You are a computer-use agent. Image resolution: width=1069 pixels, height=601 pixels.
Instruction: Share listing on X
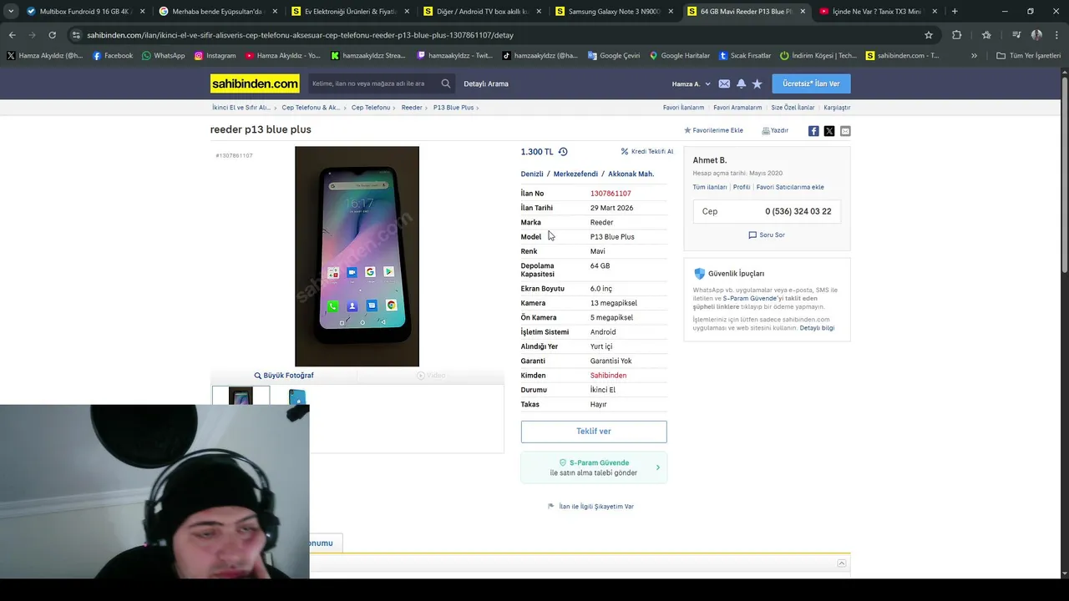(x=829, y=131)
